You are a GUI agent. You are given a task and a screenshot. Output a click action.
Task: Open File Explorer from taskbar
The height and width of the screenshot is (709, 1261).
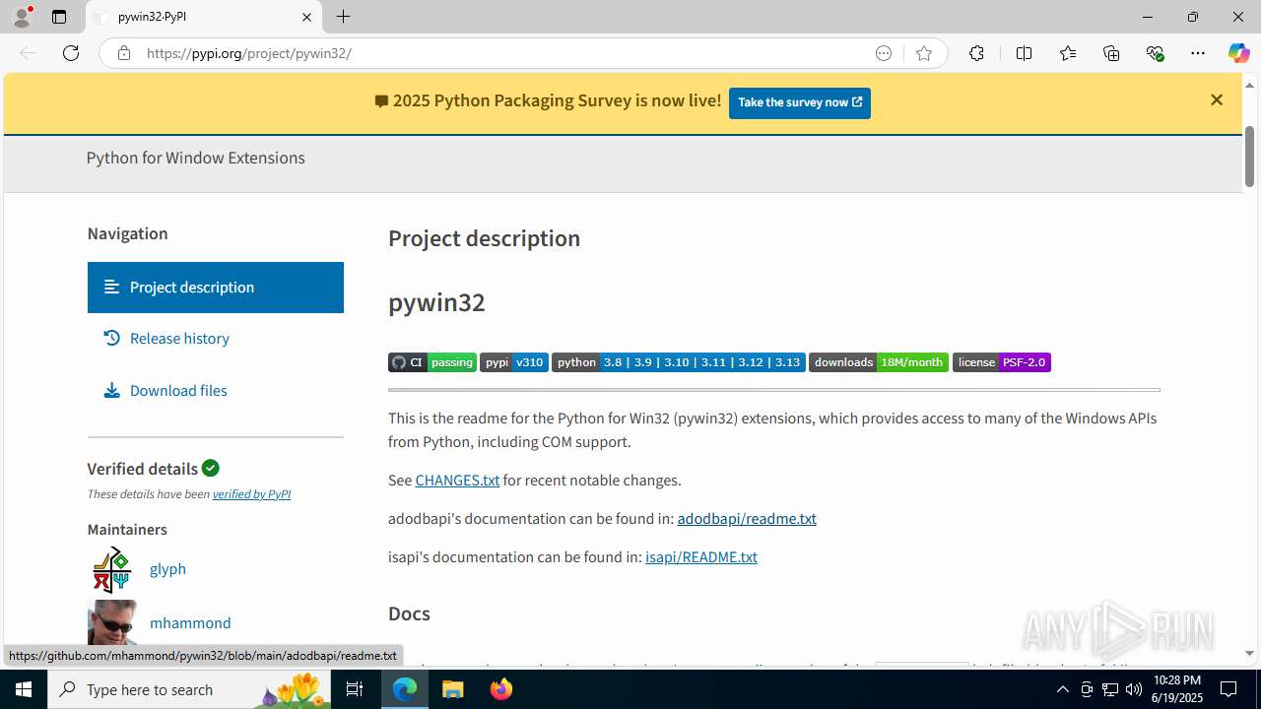453,689
